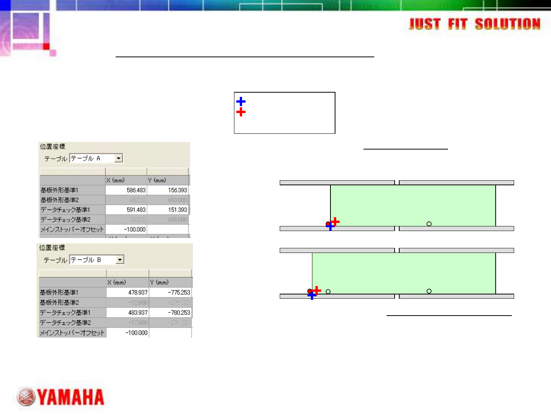Select the 591.483 cell in Table A
This screenshot has width=551, height=414.
pyautogui.click(x=126, y=210)
